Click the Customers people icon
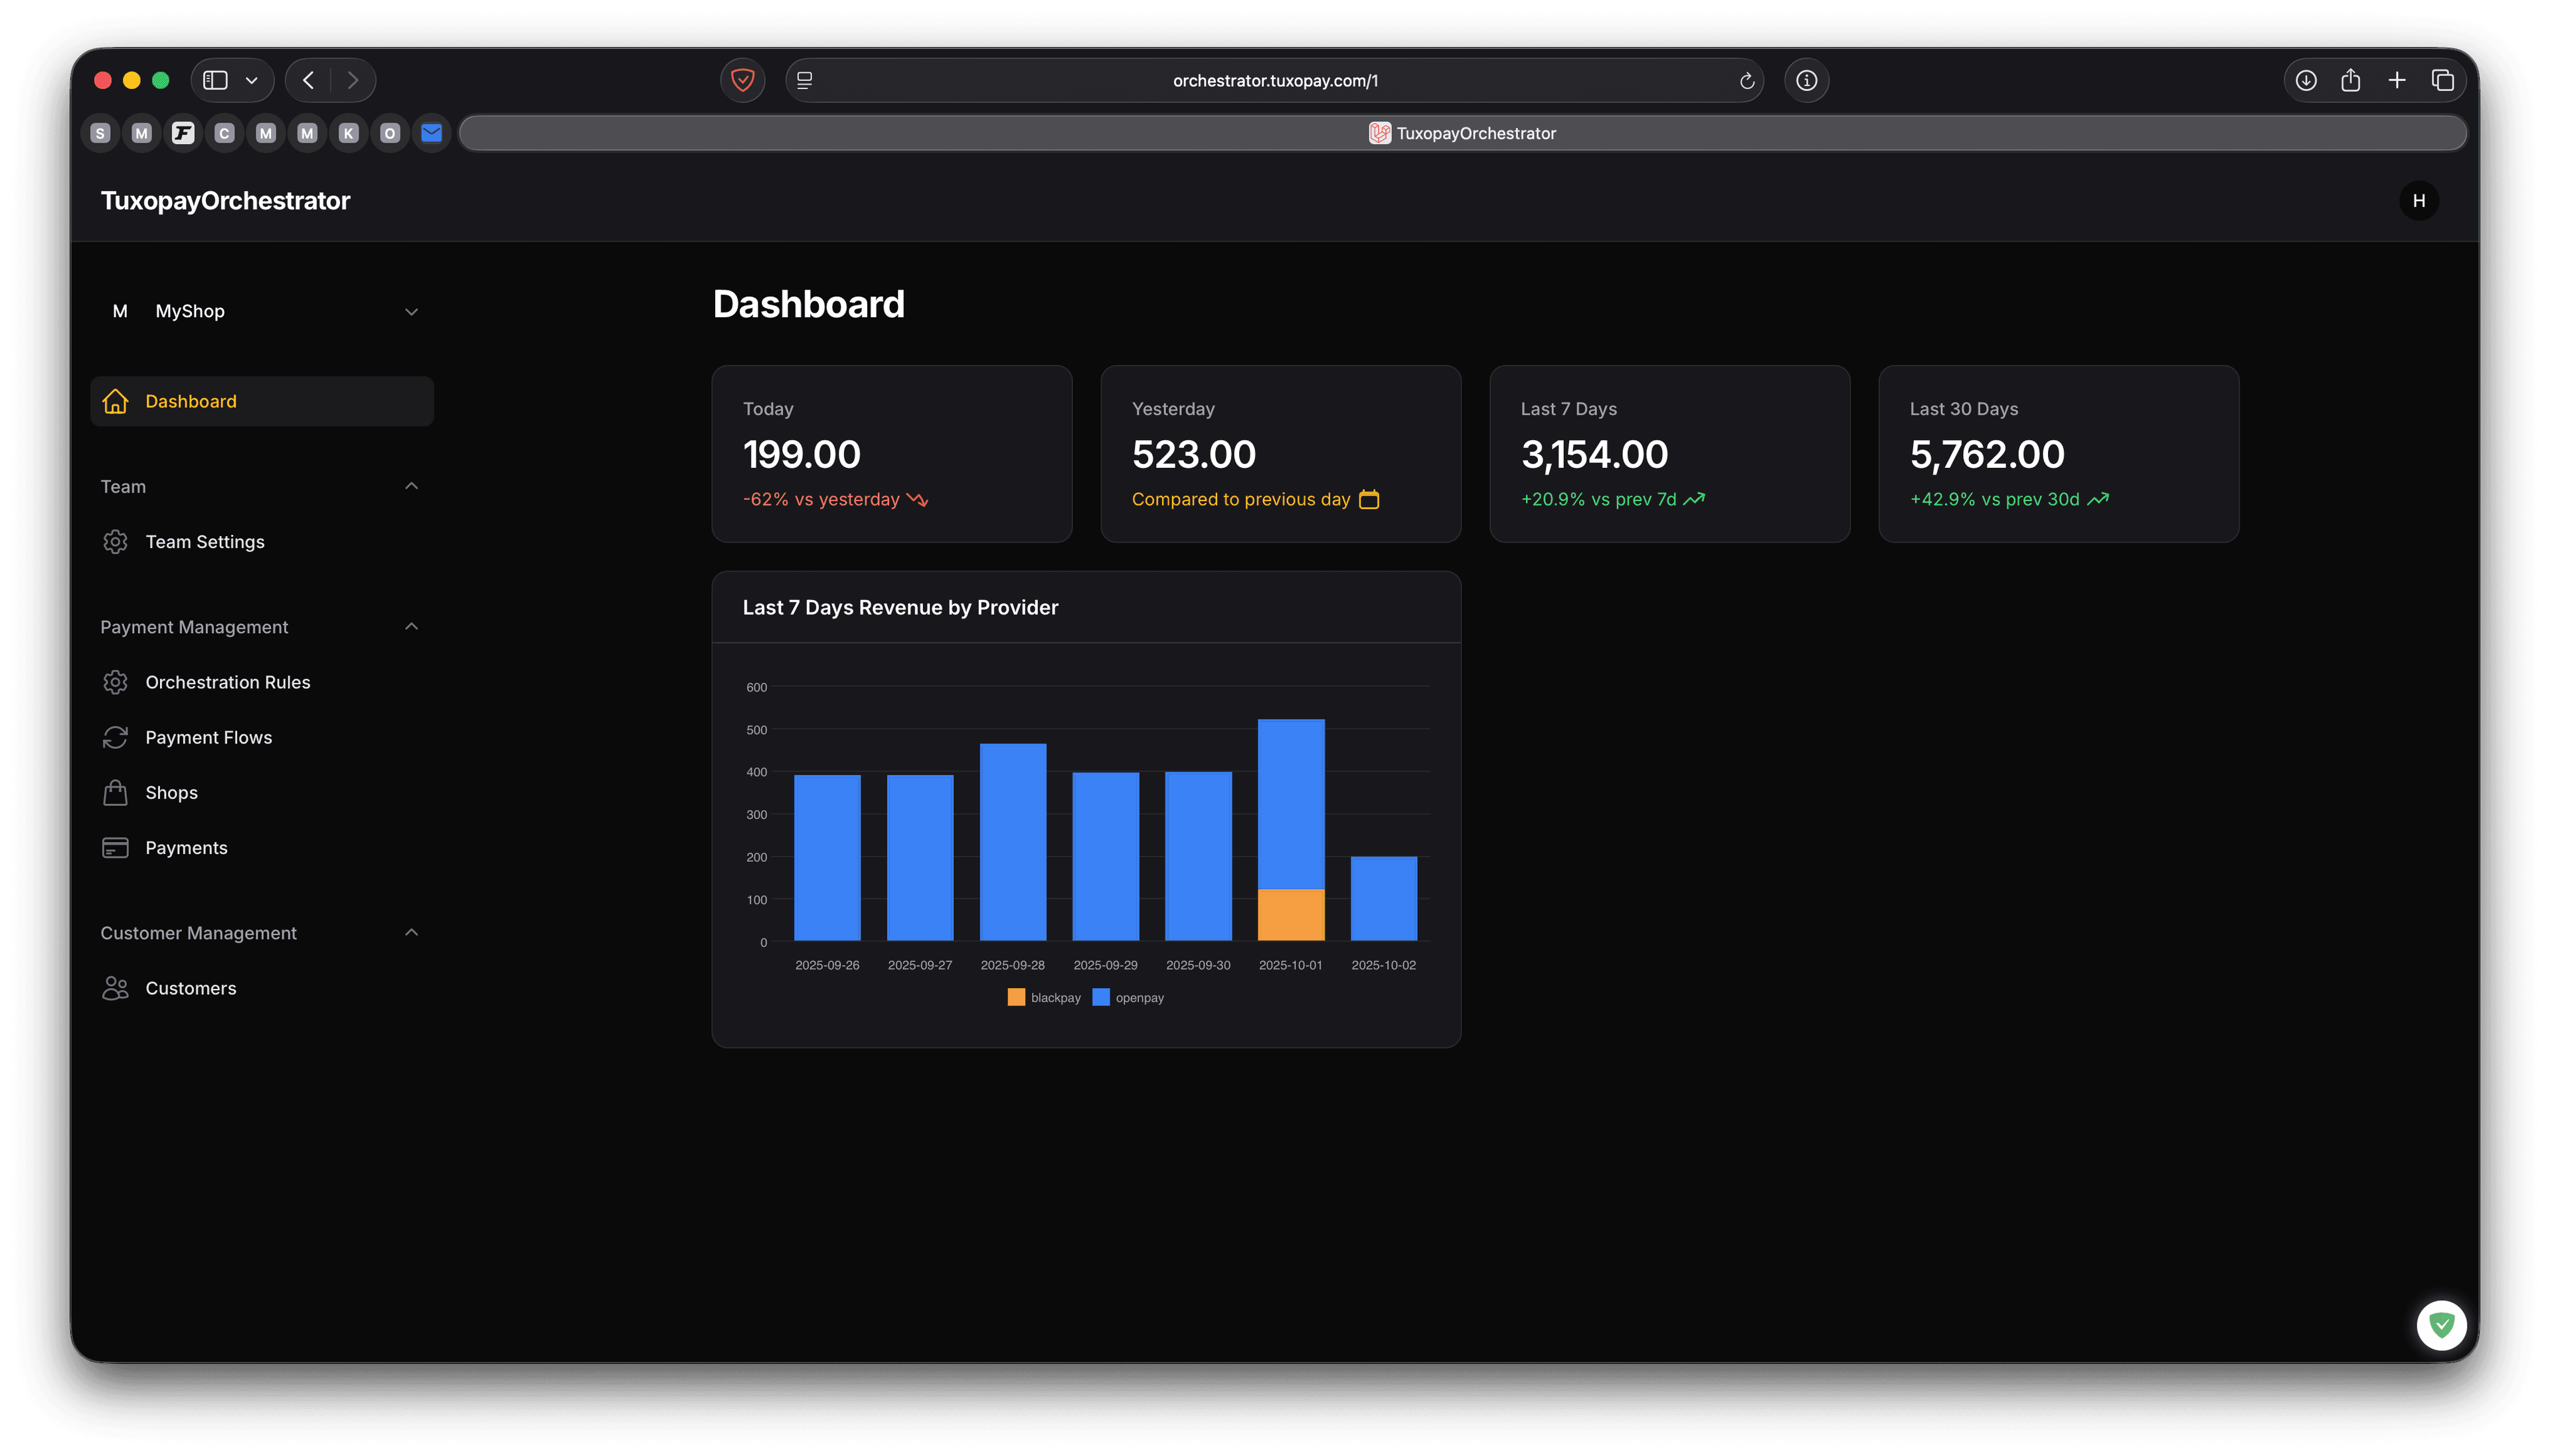Image resolution: width=2550 pixels, height=1456 pixels. point(115,988)
